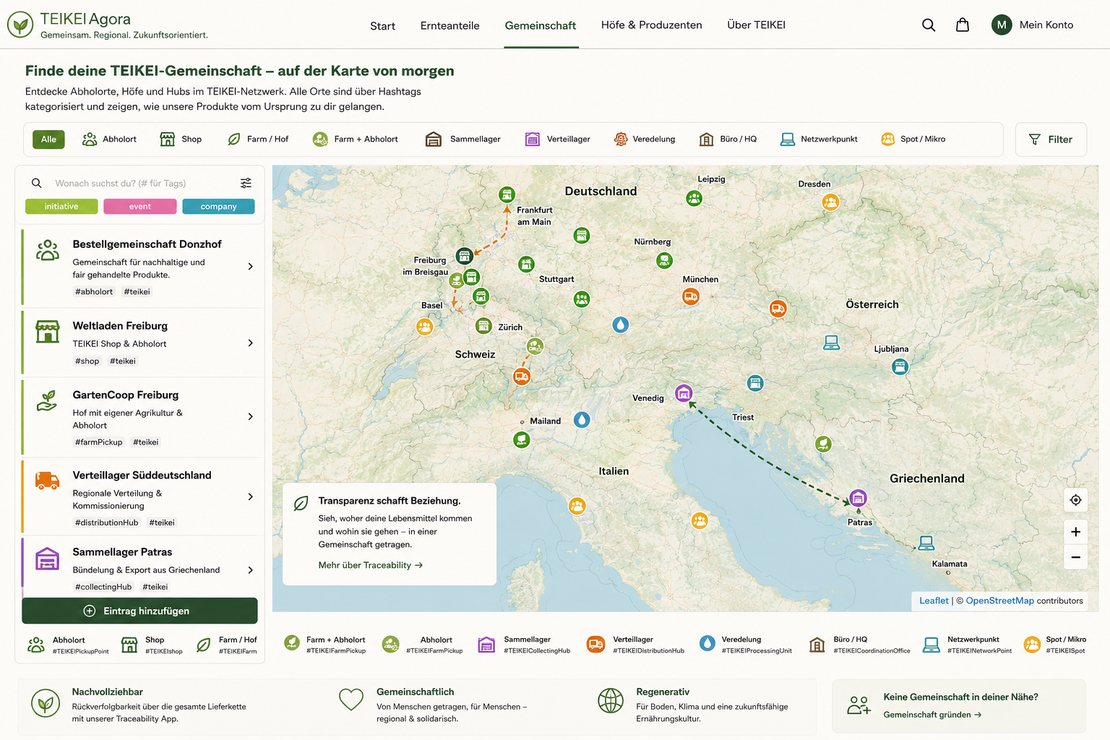Click the Dresden yellow spot marker
1110x740 pixels.
point(830,202)
